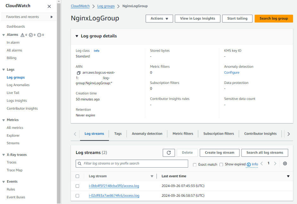Screen dimensions: 297x204
Task: Click Search log group button
Action: click(x=274, y=19)
